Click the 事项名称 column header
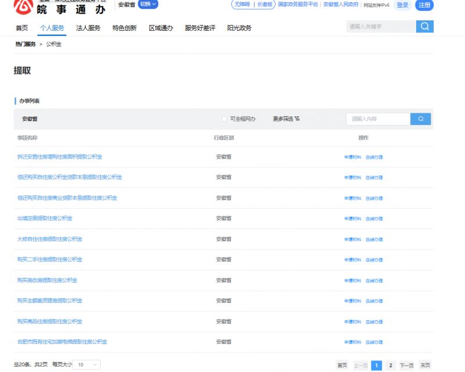The height and width of the screenshot is (372, 465). click(x=27, y=138)
